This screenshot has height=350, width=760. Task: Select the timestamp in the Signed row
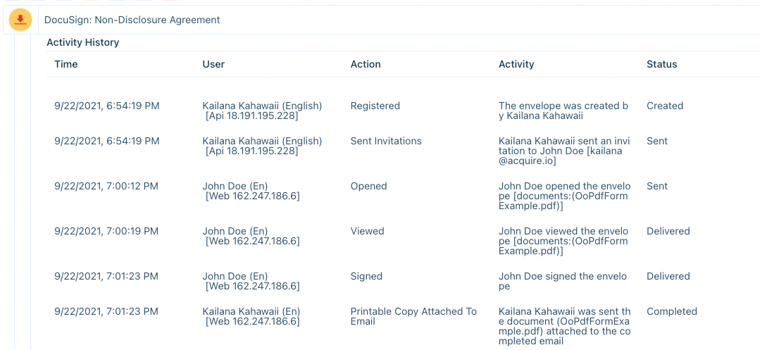106,276
